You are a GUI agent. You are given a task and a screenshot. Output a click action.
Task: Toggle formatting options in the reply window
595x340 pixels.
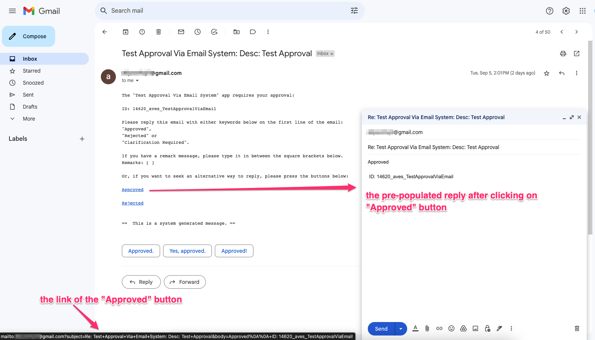tap(415, 328)
